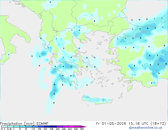This screenshot has width=168, height=130.
Task: Pick the 10–15 mm legend color swatch
Action: (35, 127)
